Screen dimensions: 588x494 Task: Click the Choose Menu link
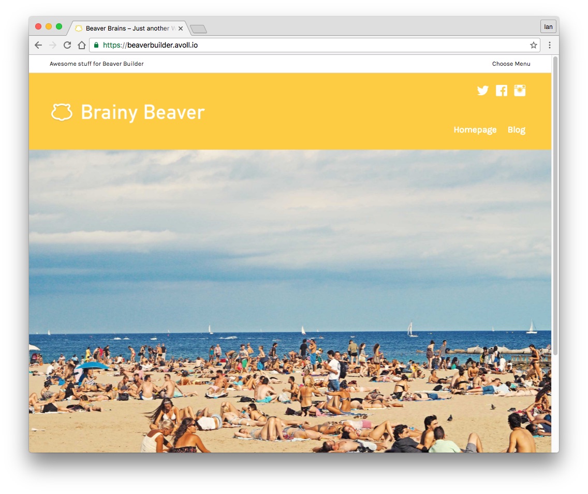tap(511, 64)
